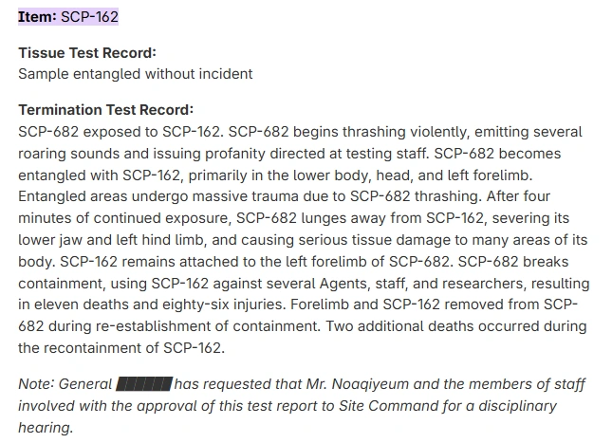The height and width of the screenshot is (443, 612).
Task: Click the word "hearing." ending the note
Action: [46, 428]
